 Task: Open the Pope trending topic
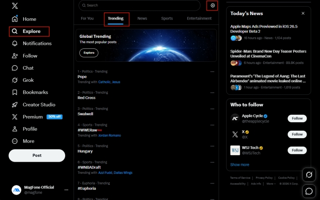click(x=82, y=77)
